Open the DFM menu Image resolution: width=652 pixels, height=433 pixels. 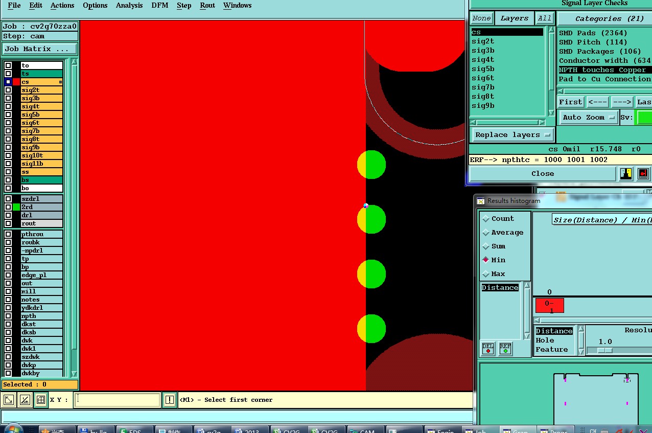160,6
